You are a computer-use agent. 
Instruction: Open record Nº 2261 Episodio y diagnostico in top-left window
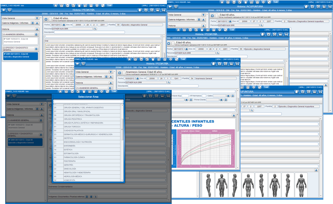[20, 56]
